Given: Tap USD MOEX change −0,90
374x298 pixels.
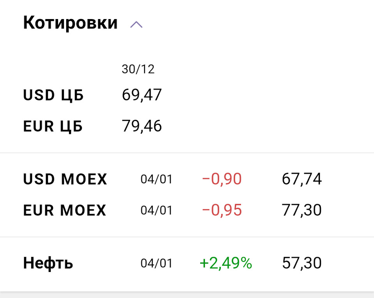Looking at the screenshot, I should click(222, 179).
